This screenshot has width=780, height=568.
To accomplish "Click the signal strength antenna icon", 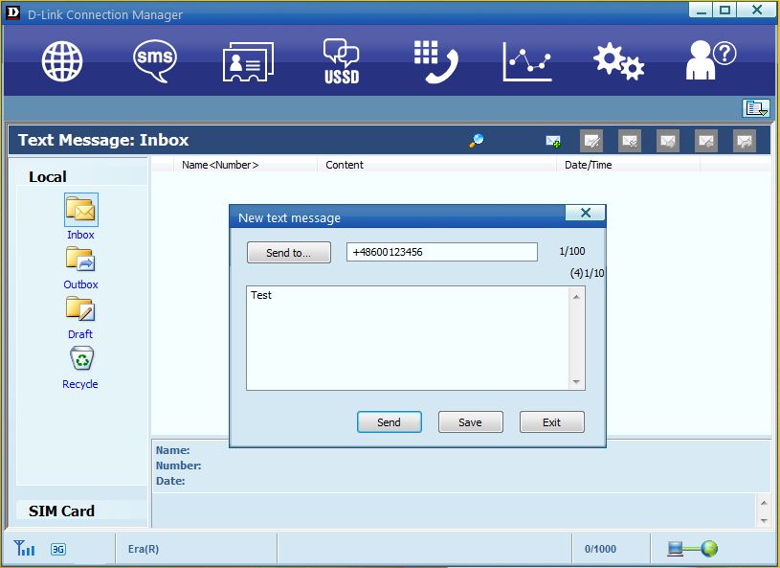I will pos(24,548).
